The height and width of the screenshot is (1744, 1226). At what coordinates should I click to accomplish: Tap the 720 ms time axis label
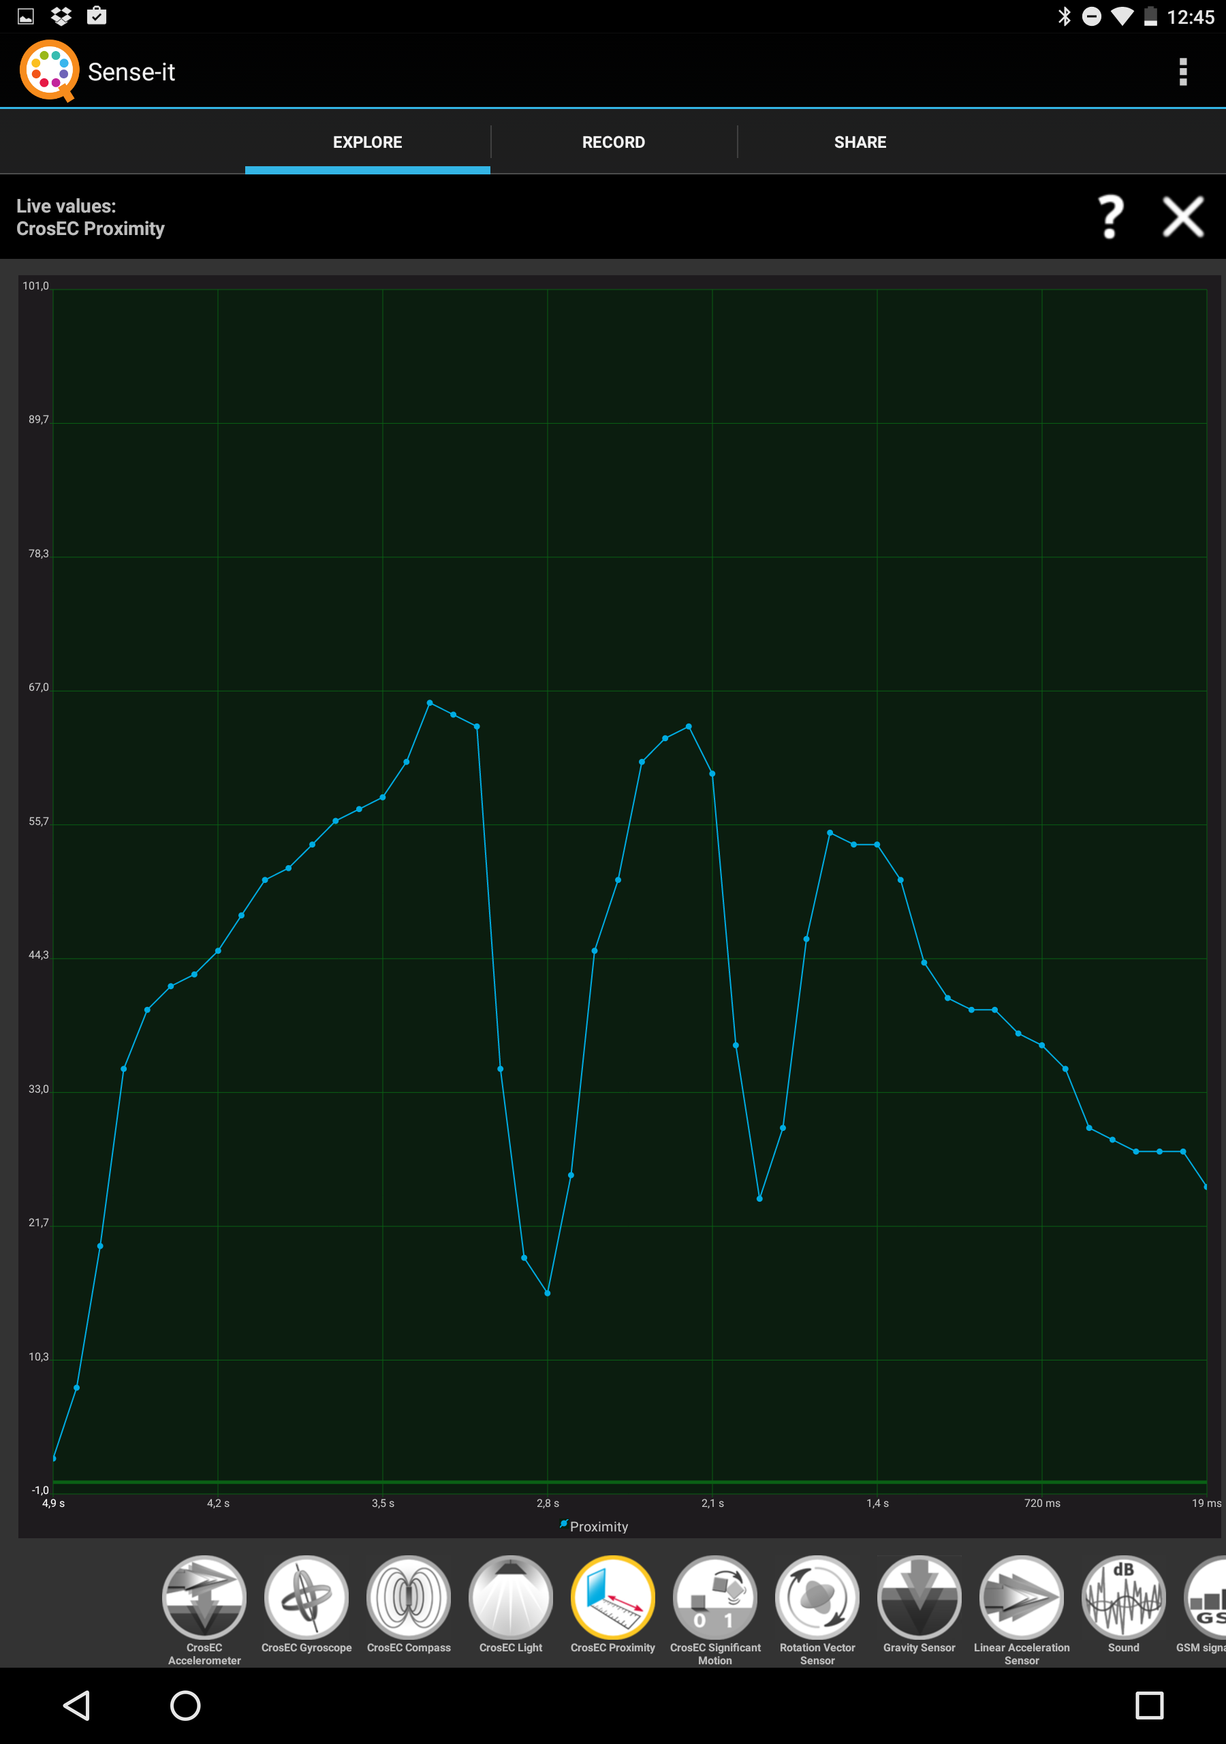pos(1042,1504)
